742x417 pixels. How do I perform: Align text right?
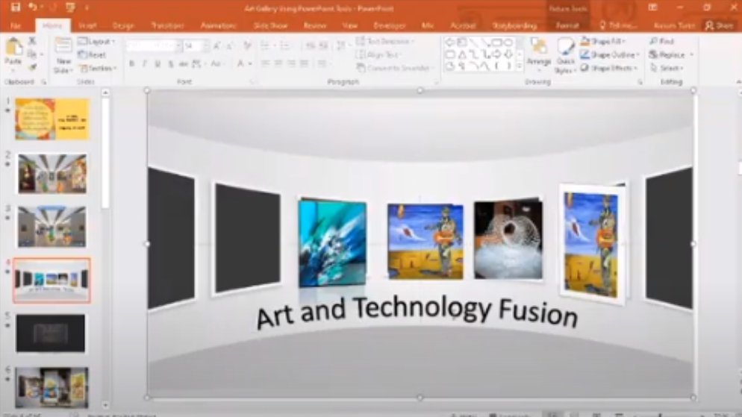tap(291, 63)
